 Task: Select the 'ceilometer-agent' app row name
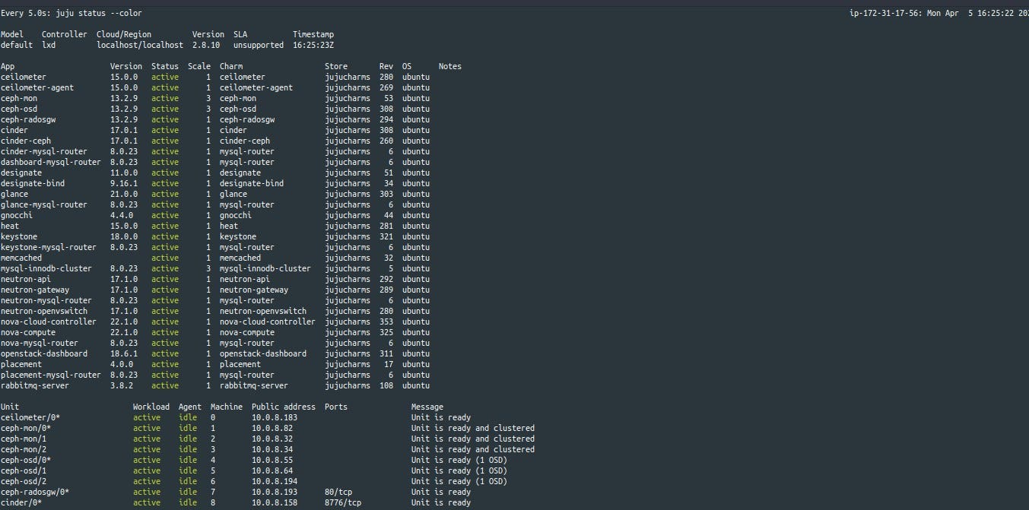pyautogui.click(x=37, y=87)
